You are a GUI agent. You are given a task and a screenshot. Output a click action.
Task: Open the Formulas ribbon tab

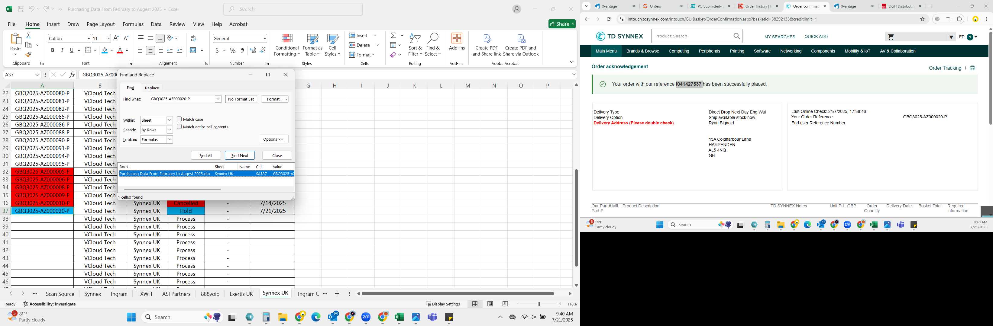pos(133,24)
